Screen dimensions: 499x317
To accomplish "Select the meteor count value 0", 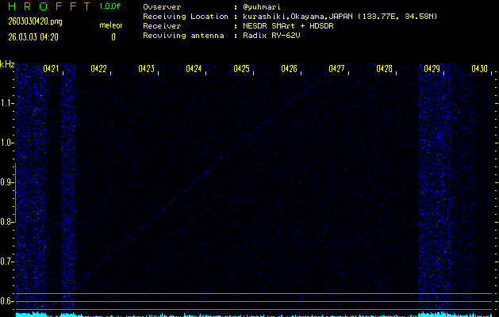I will (x=113, y=37).
